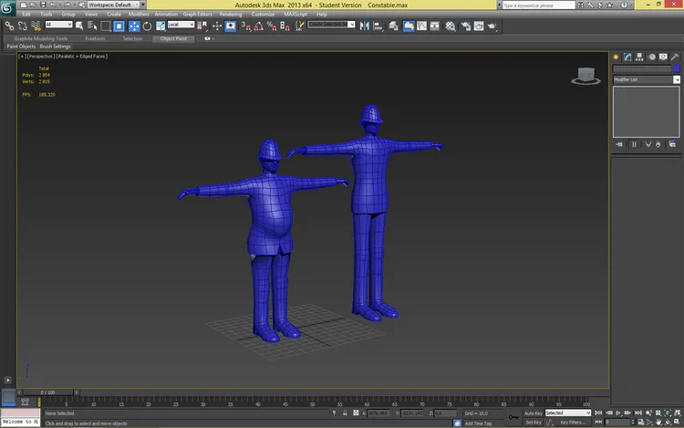Toggle the Selection Lock padlock
The width and height of the screenshot is (684, 428).
345,412
